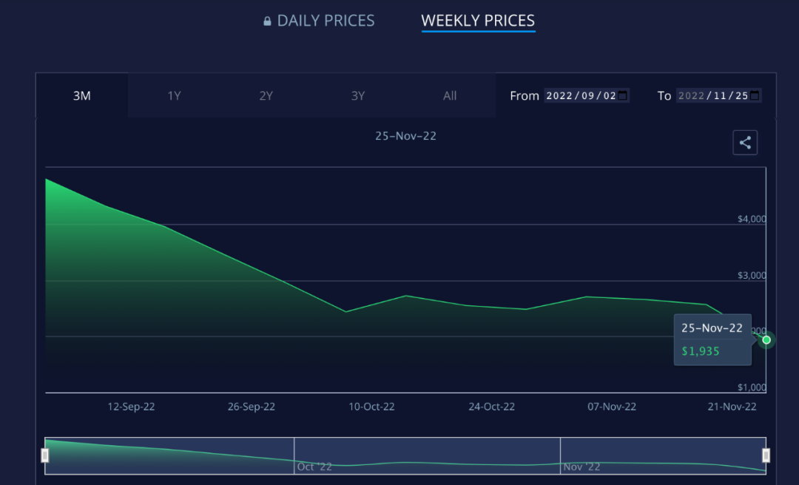Pick the 3Y time range
This screenshot has height=485, width=799.
pos(358,95)
